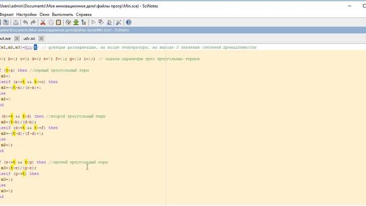Click the line 'm2=(t-b)/(d-b);'

tap(18, 122)
